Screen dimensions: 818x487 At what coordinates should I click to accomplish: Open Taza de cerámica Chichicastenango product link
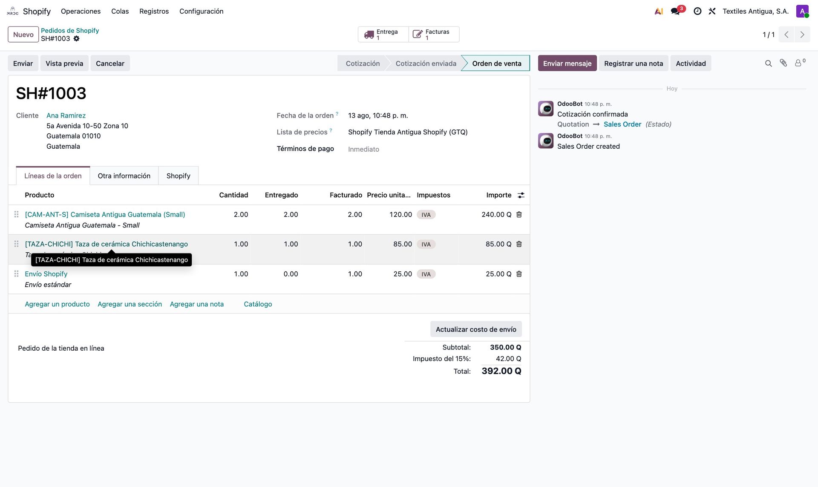coord(106,244)
